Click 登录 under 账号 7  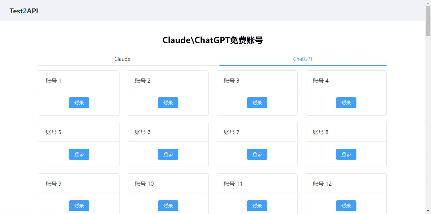click(257, 154)
